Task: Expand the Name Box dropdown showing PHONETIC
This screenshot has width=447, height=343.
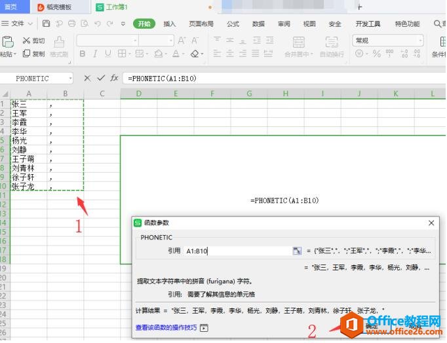Action: point(70,79)
